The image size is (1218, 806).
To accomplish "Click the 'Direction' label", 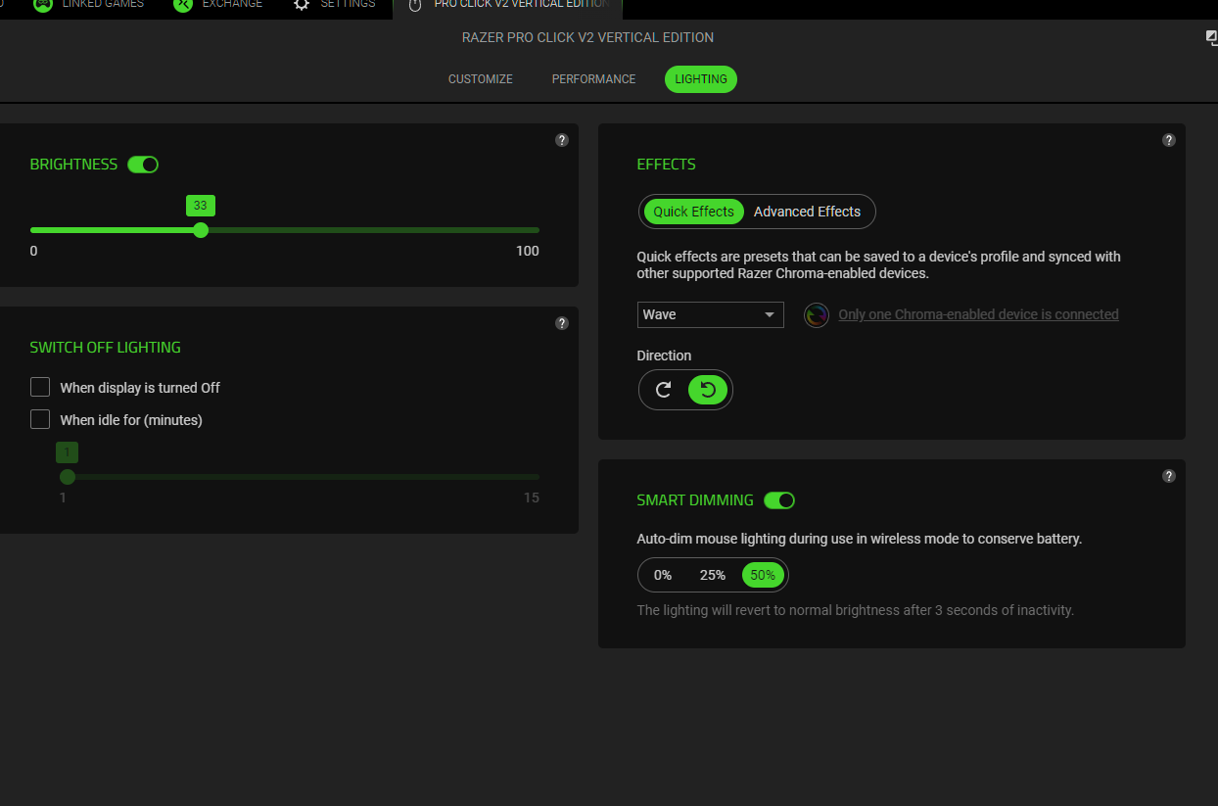I will (665, 356).
